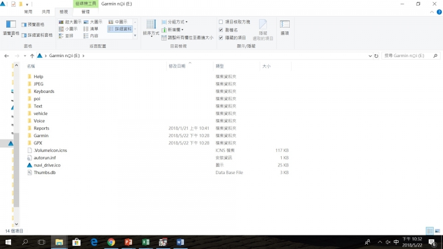
Task: Open the Navigation pane button (瀏覽窗格)
Action: pos(11,28)
